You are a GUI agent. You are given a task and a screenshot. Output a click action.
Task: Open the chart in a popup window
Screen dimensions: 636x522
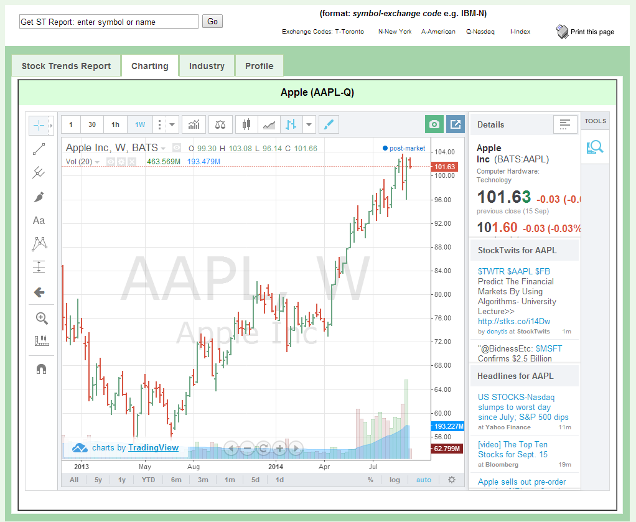pos(456,124)
